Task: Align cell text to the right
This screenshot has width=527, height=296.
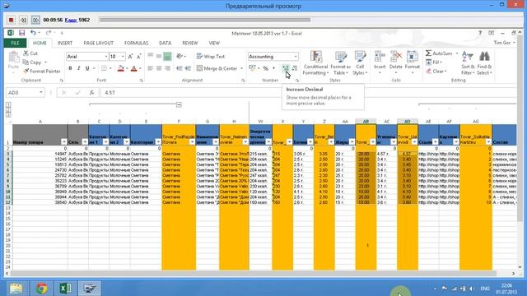Action: click(167, 68)
